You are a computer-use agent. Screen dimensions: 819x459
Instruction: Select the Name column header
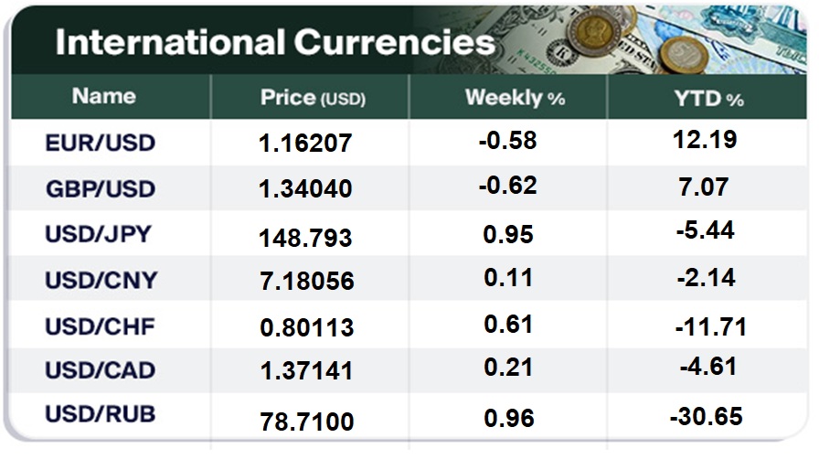click(104, 96)
